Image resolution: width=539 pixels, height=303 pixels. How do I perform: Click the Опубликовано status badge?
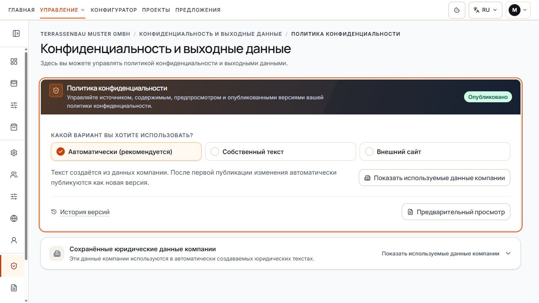coord(488,97)
